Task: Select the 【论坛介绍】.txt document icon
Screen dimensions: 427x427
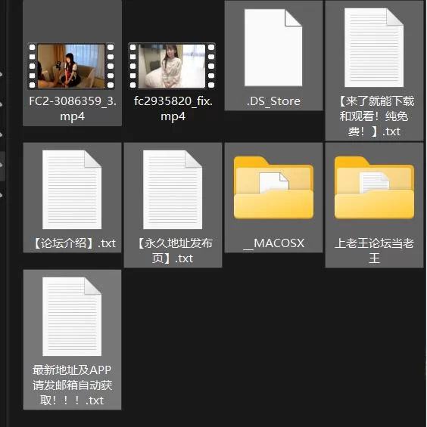Action: 72,190
